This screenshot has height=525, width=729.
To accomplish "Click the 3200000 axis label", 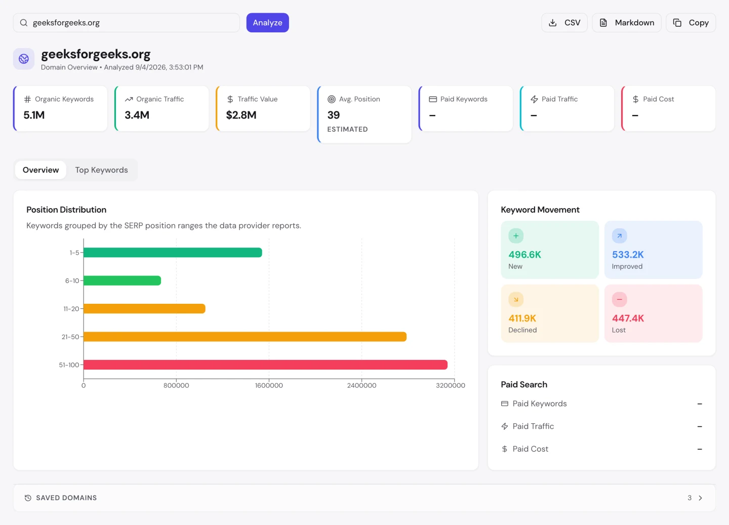I will [x=451, y=386].
